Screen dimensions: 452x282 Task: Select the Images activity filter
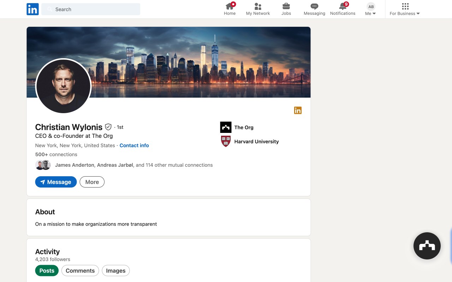(116, 271)
